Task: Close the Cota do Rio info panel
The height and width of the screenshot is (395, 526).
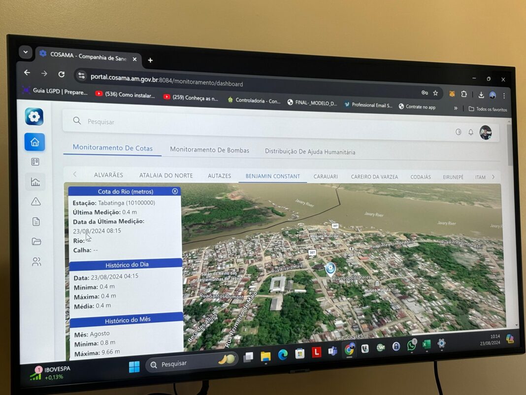Action: click(x=175, y=191)
